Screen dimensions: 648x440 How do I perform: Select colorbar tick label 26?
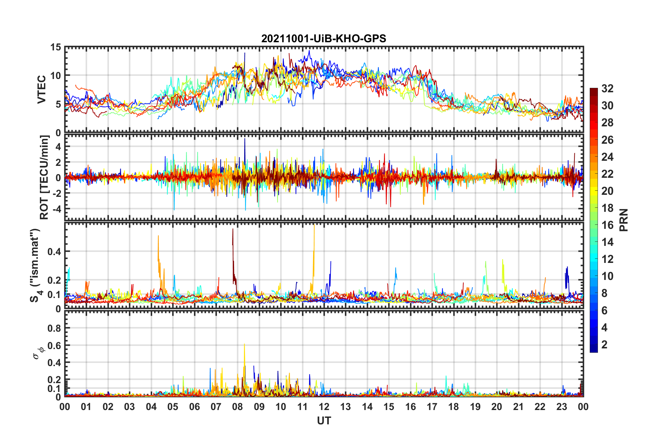pyautogui.click(x=607, y=140)
